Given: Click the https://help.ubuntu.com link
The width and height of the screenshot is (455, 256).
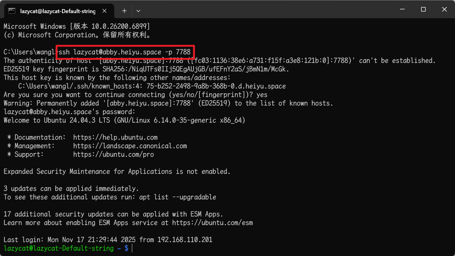Looking at the screenshot, I should 115,137.
